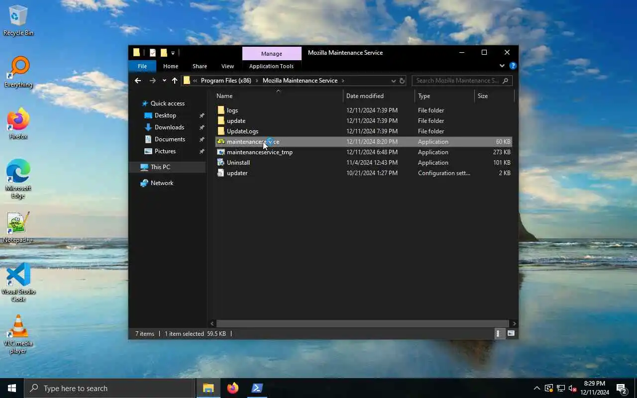This screenshot has width=637, height=398.
Task: Select the Microsoft Edge desktop shortcut
Action: pyautogui.click(x=18, y=179)
